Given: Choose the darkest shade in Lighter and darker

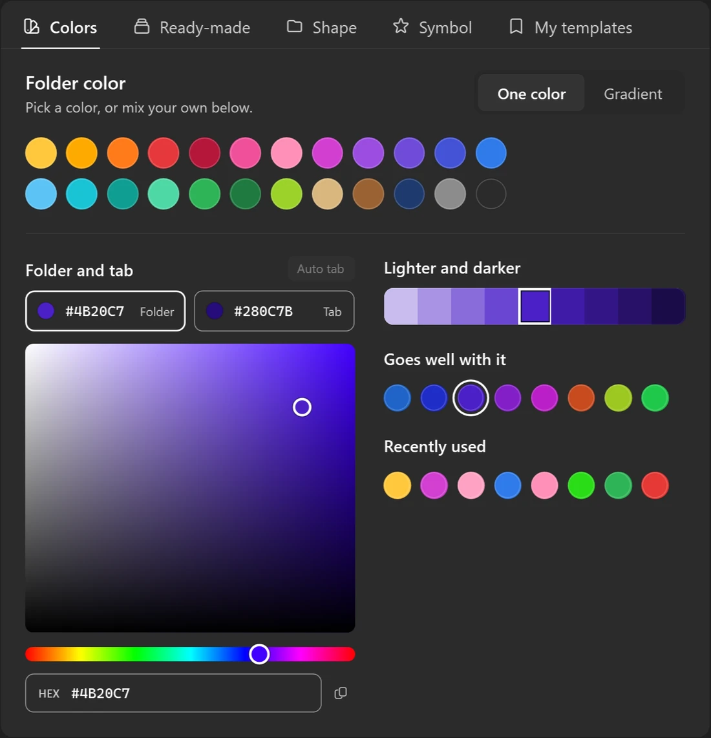Looking at the screenshot, I should tap(668, 306).
